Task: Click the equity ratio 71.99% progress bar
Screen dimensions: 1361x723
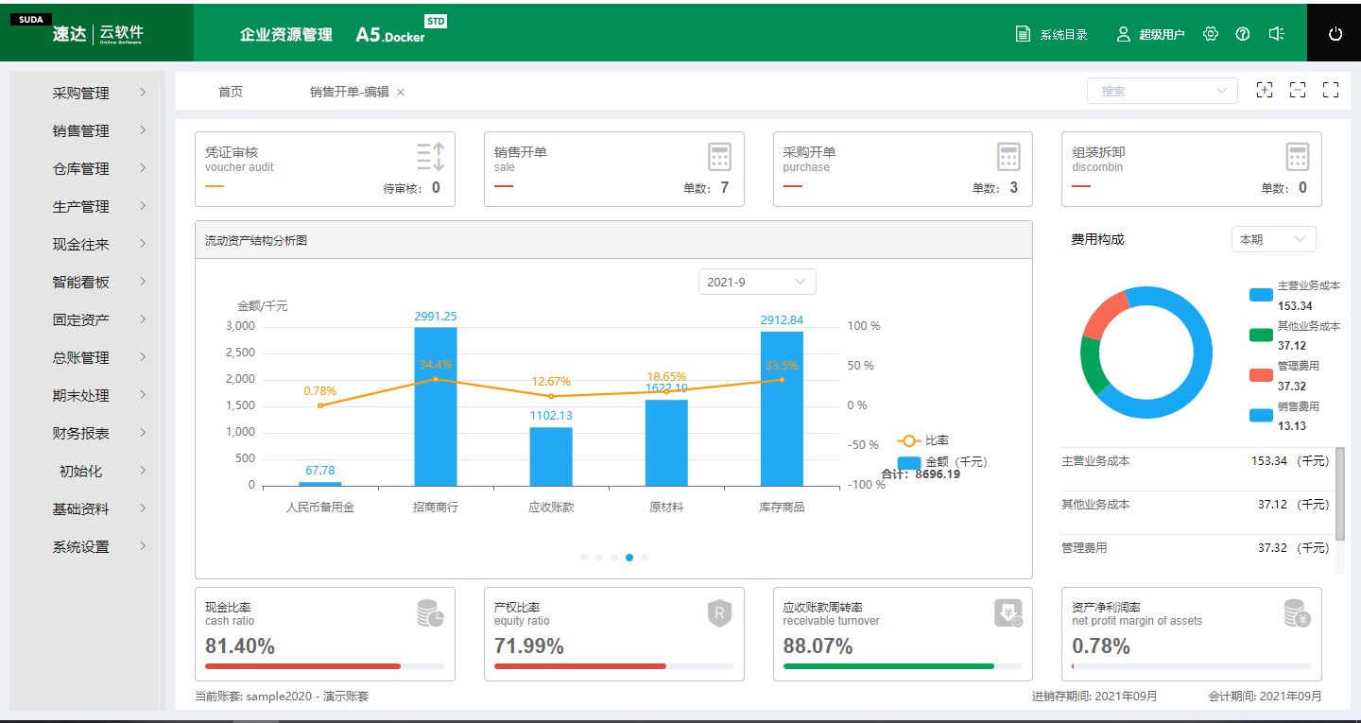Action: (x=614, y=666)
